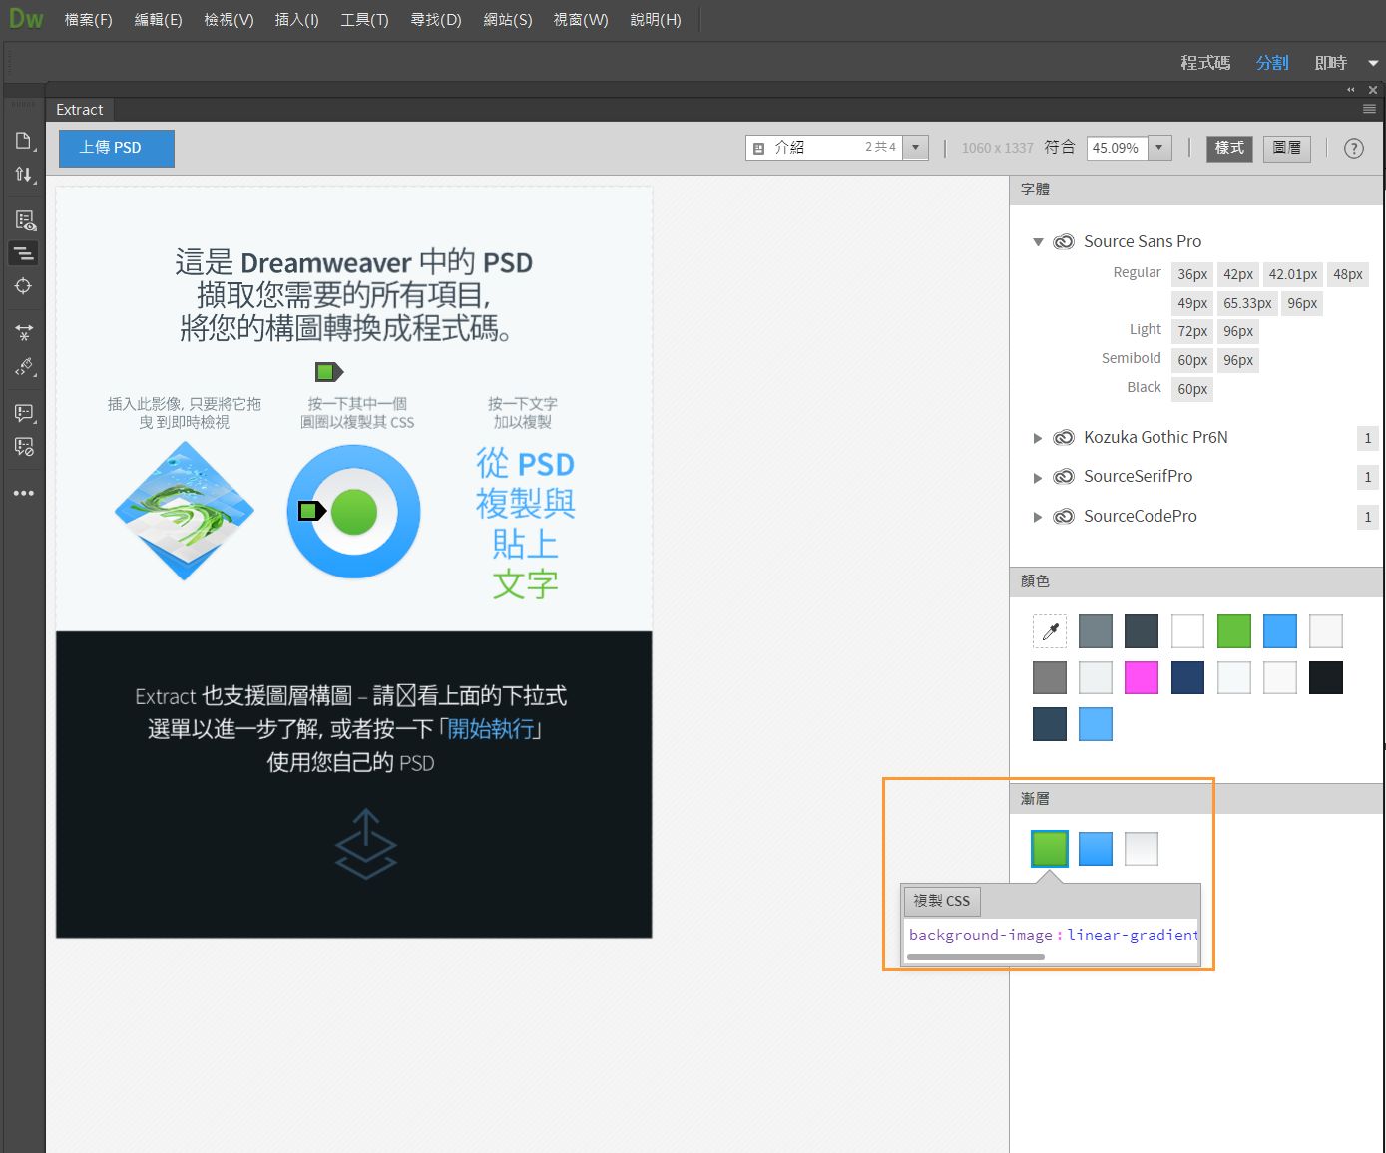Select the green swatch in the 顏色 section
Image resolution: width=1386 pixels, height=1153 pixels.
(x=1234, y=631)
